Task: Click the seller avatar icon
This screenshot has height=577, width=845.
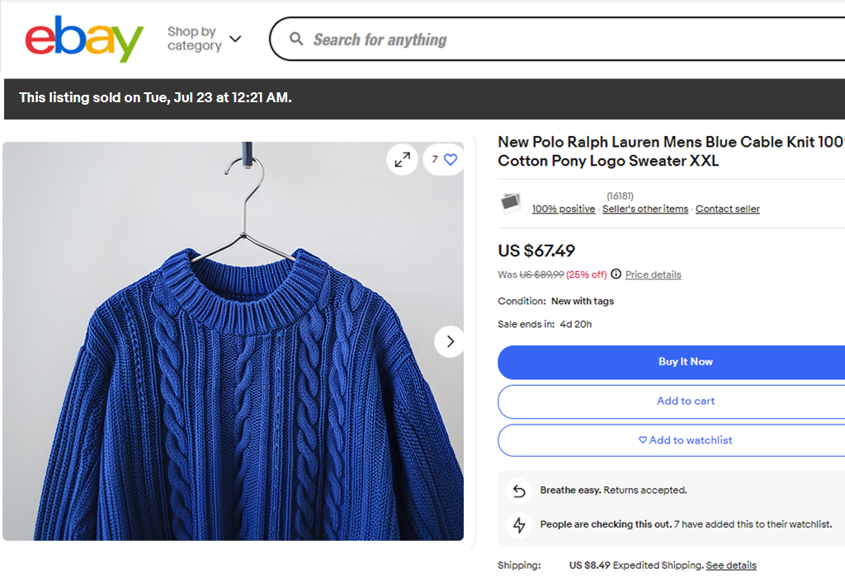Action: click(511, 203)
